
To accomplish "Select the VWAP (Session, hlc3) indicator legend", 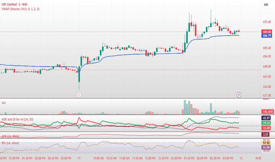I will (21, 9).
